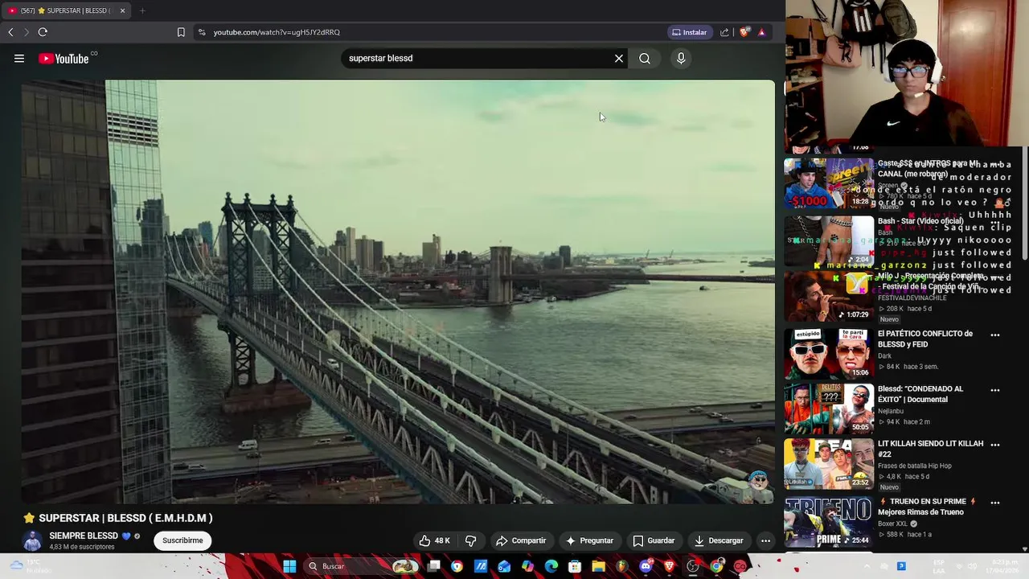Open the Windows Start button

click(x=289, y=566)
